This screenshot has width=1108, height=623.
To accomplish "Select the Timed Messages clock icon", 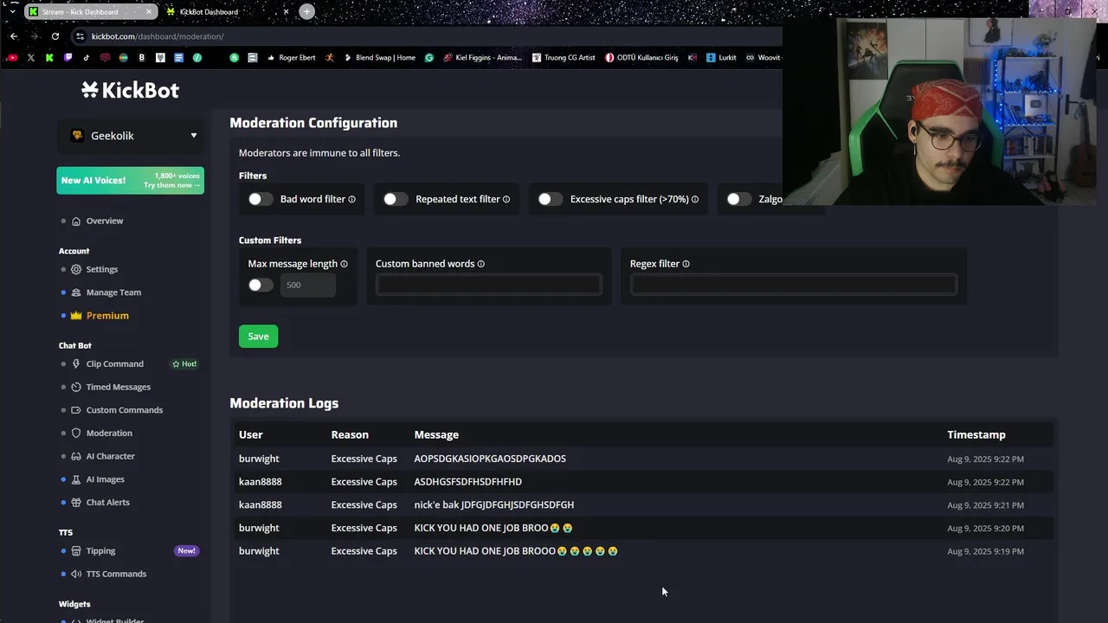I will (x=76, y=387).
